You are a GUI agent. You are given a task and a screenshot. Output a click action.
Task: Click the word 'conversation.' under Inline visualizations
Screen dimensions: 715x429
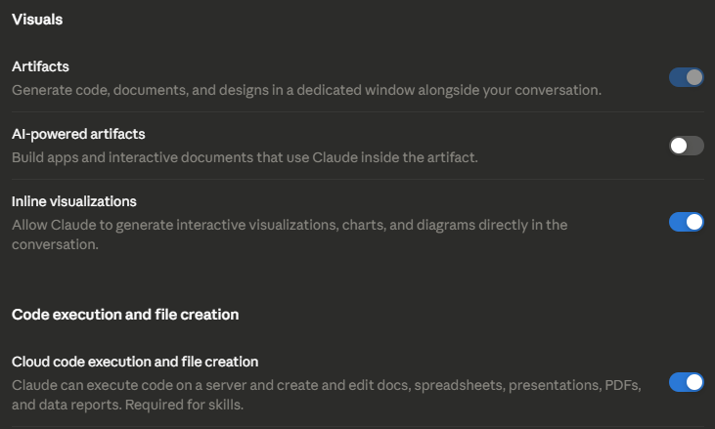coord(55,244)
